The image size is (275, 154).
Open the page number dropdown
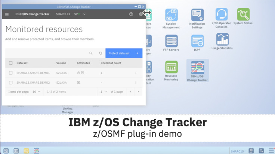tap(103, 92)
